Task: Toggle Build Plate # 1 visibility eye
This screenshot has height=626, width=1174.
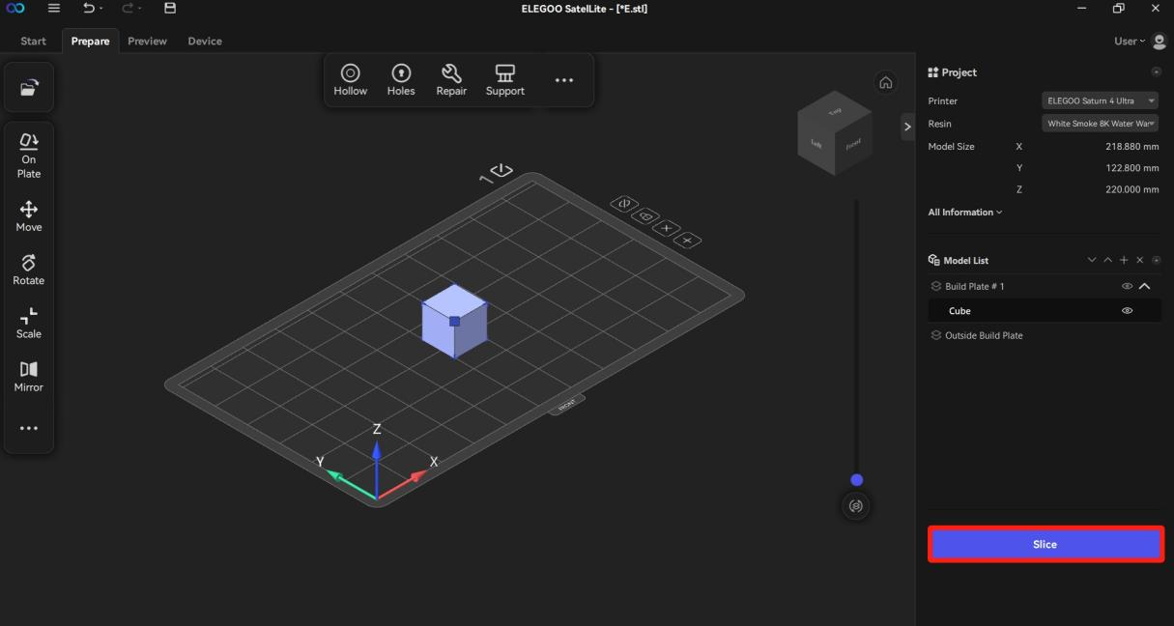Action: 1127,287
